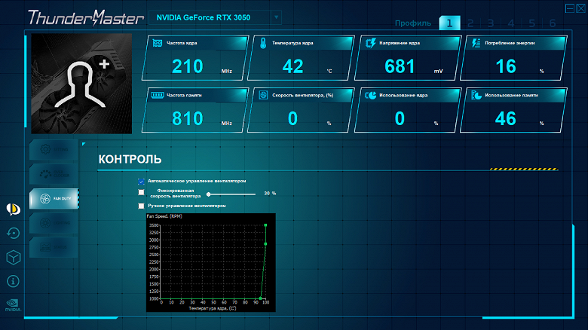Open the Status monitor tab
This screenshot has width=588, height=330.
54,247
